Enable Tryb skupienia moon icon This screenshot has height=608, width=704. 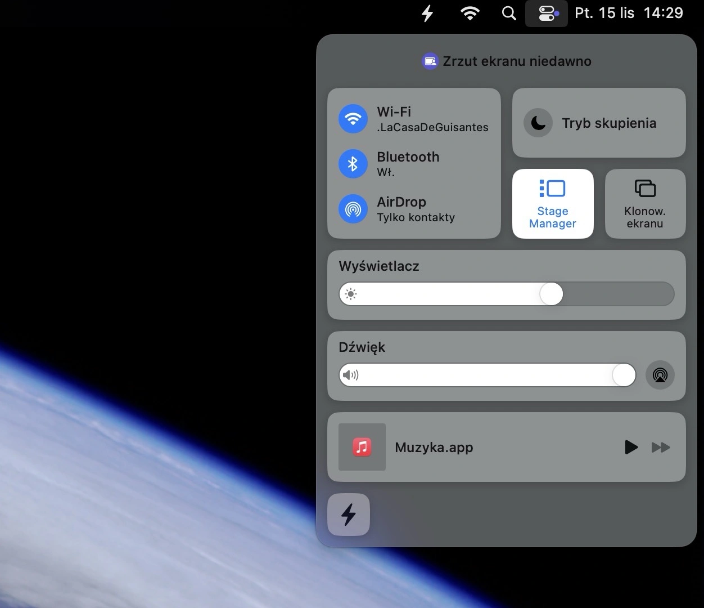(x=538, y=123)
